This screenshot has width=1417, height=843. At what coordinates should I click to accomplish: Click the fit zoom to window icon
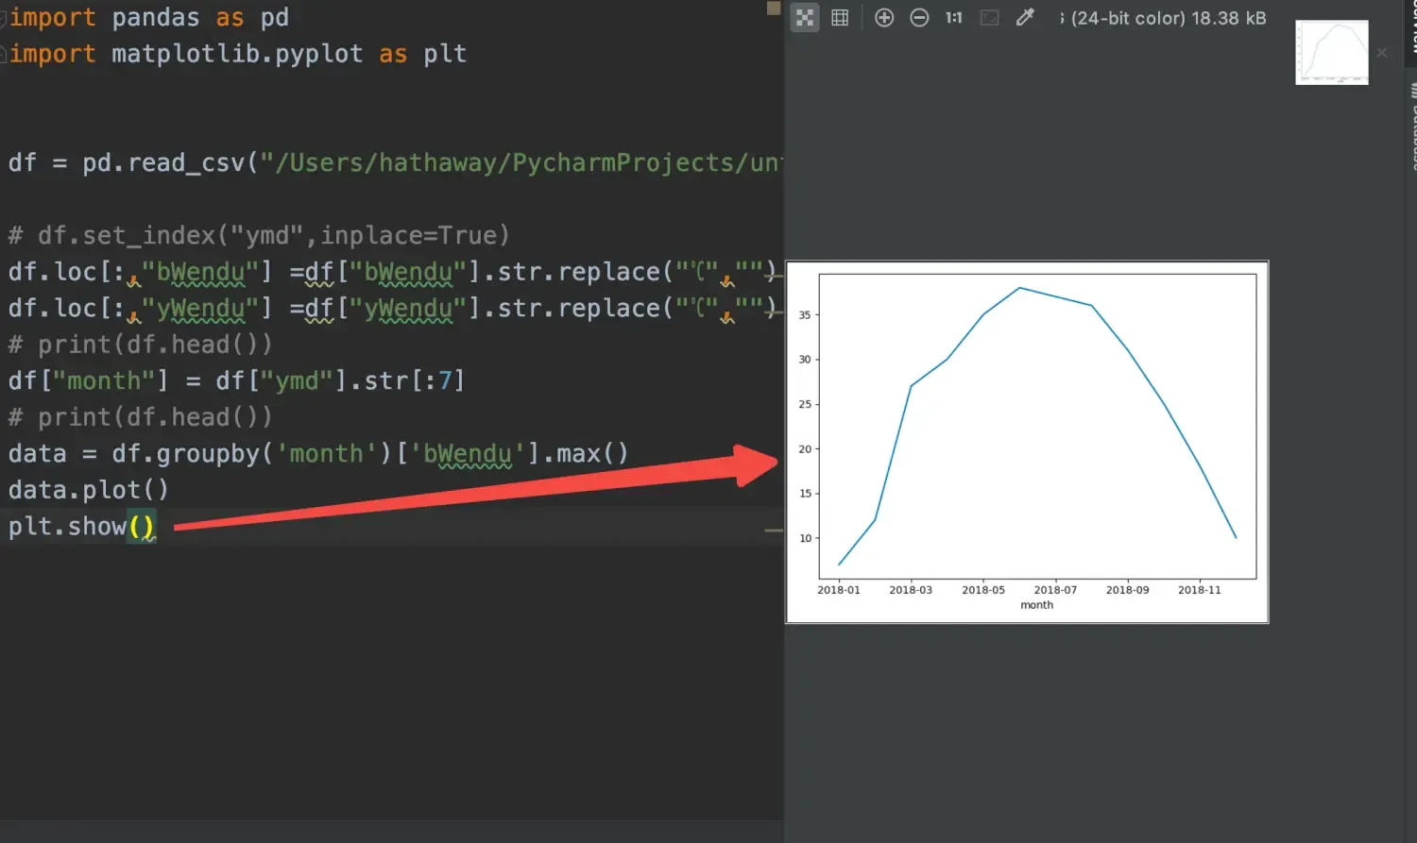pos(989,18)
